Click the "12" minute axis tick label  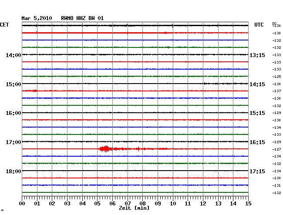(203, 204)
